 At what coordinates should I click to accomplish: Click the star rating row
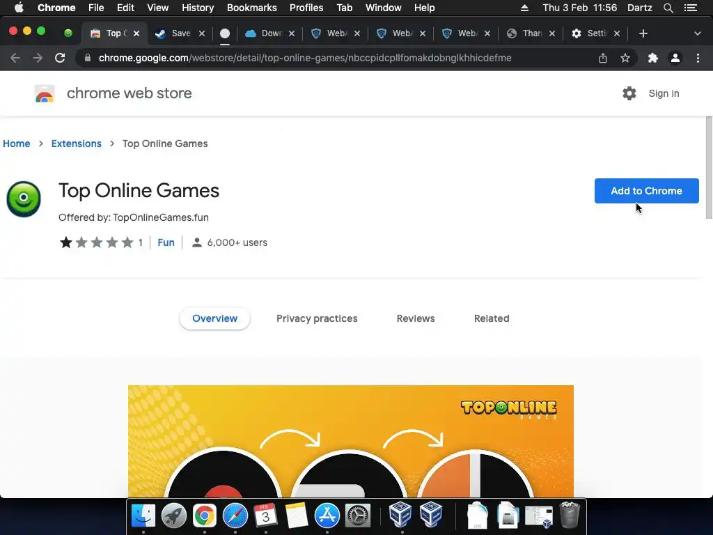[x=96, y=242]
